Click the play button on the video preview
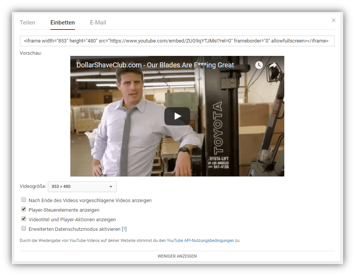Viewport: 355px width, 276px height. click(177, 116)
